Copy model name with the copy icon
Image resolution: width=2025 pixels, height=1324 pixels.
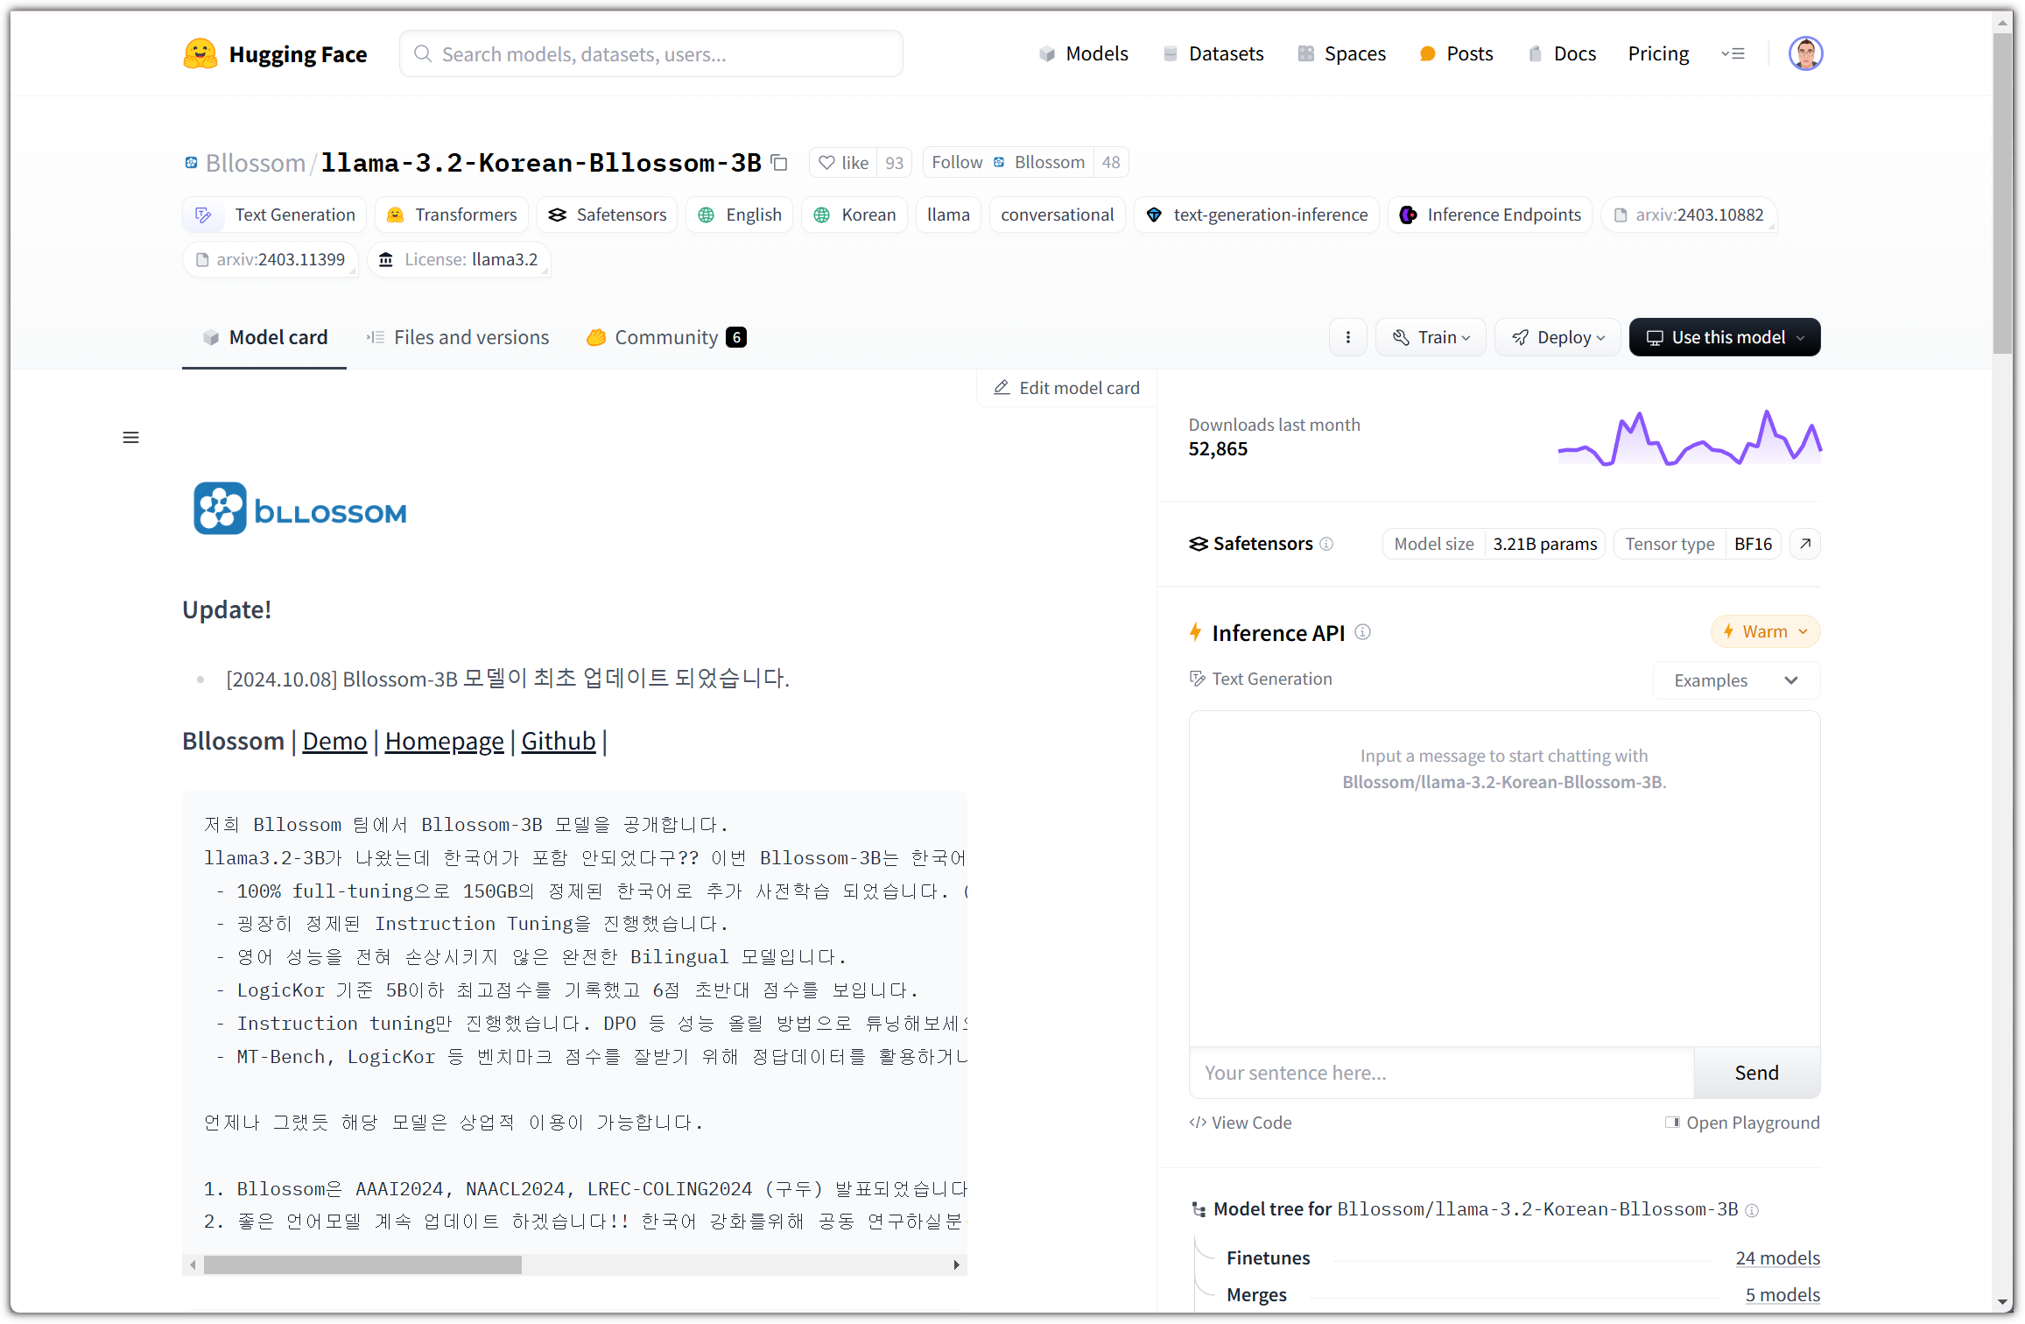[779, 163]
